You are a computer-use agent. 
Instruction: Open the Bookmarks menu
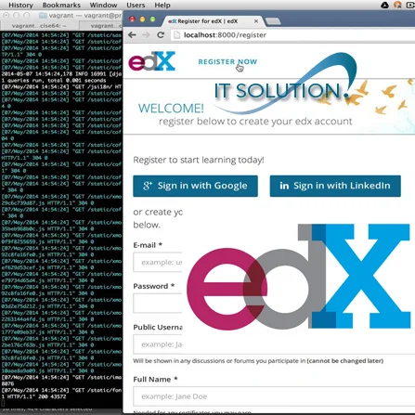click(61, 5)
